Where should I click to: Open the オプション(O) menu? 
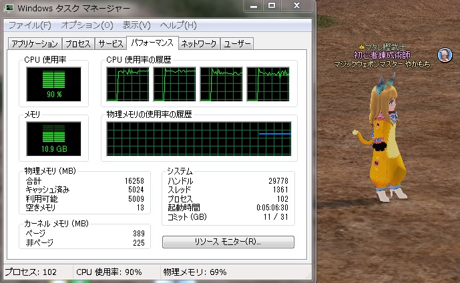tap(87, 25)
